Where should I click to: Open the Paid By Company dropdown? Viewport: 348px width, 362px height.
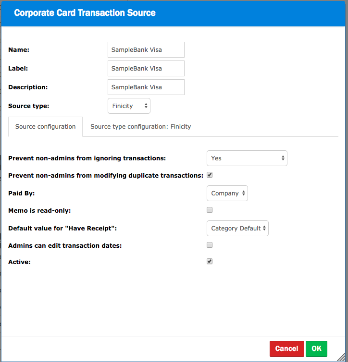pyautogui.click(x=228, y=193)
